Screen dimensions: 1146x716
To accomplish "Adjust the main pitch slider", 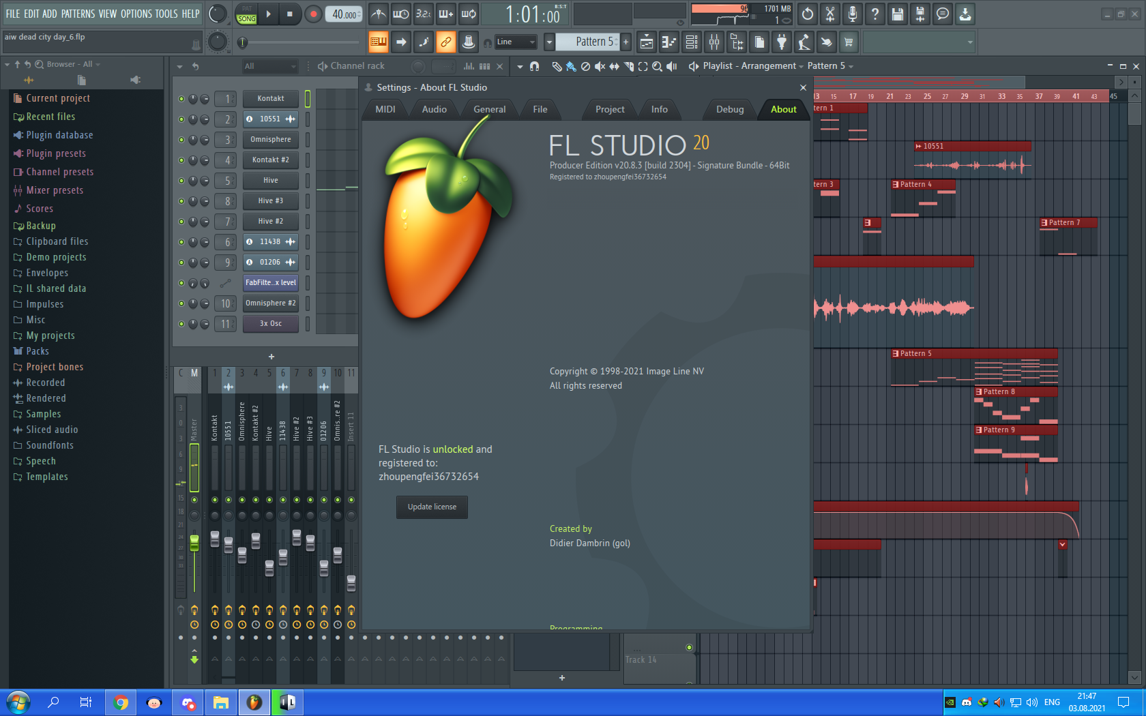I will click(242, 42).
